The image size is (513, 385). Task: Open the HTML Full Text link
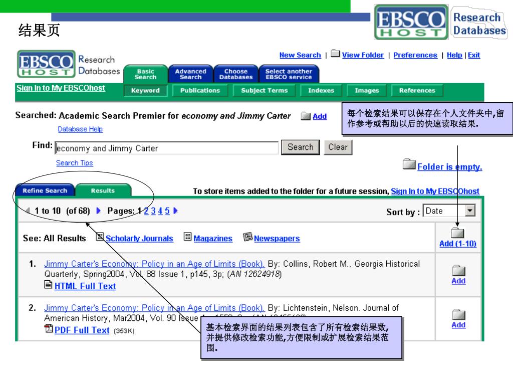click(x=85, y=286)
